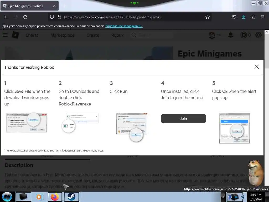
Task: Open the Windows Start menu
Action: point(7,197)
